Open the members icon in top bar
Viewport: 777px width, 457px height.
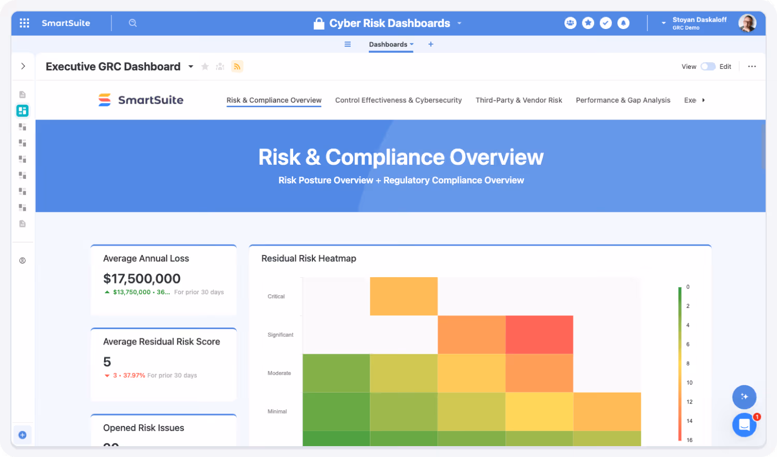point(570,23)
